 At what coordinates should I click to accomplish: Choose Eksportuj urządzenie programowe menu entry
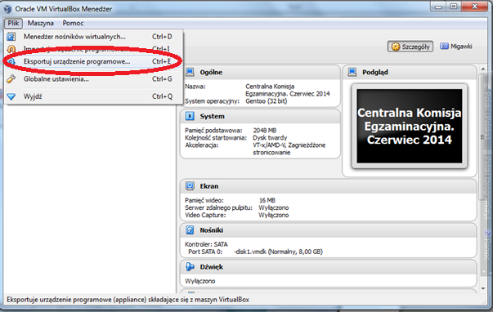tap(94, 61)
